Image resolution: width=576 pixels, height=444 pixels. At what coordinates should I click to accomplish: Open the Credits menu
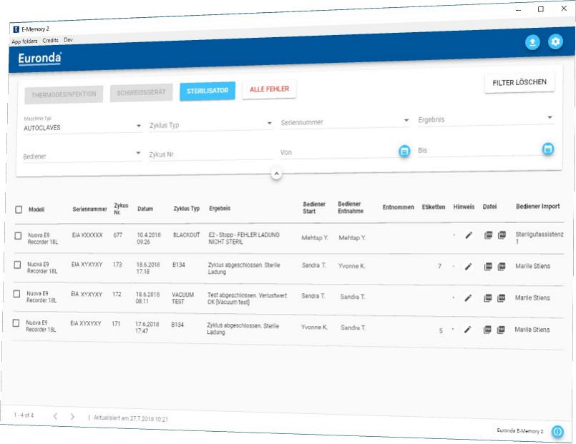pos(50,40)
